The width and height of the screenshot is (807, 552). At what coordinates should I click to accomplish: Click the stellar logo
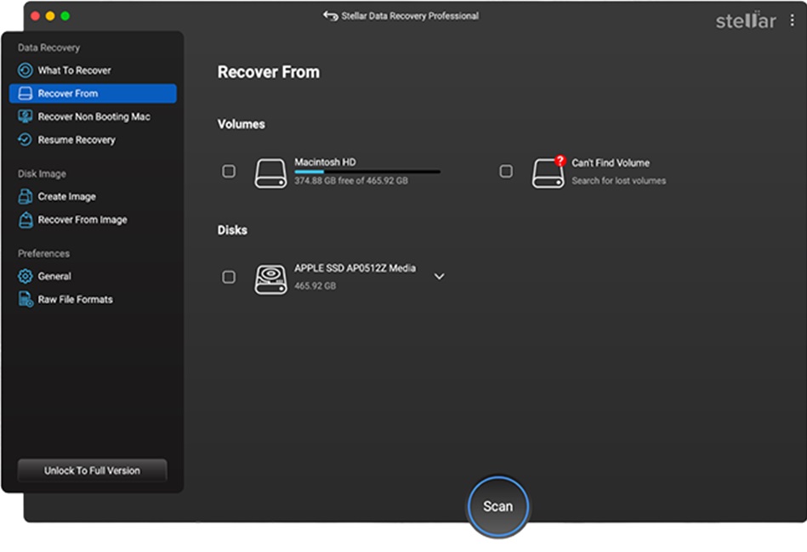click(x=746, y=20)
